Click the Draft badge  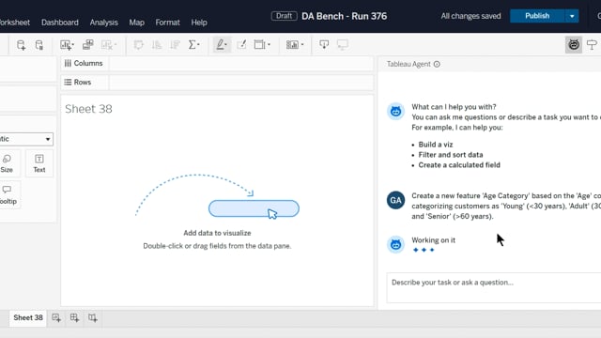[284, 16]
